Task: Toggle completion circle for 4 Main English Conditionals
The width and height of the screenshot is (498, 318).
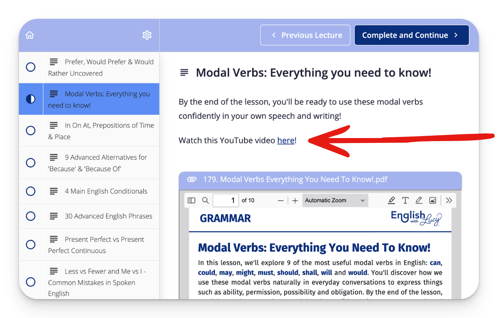Action: (30, 191)
